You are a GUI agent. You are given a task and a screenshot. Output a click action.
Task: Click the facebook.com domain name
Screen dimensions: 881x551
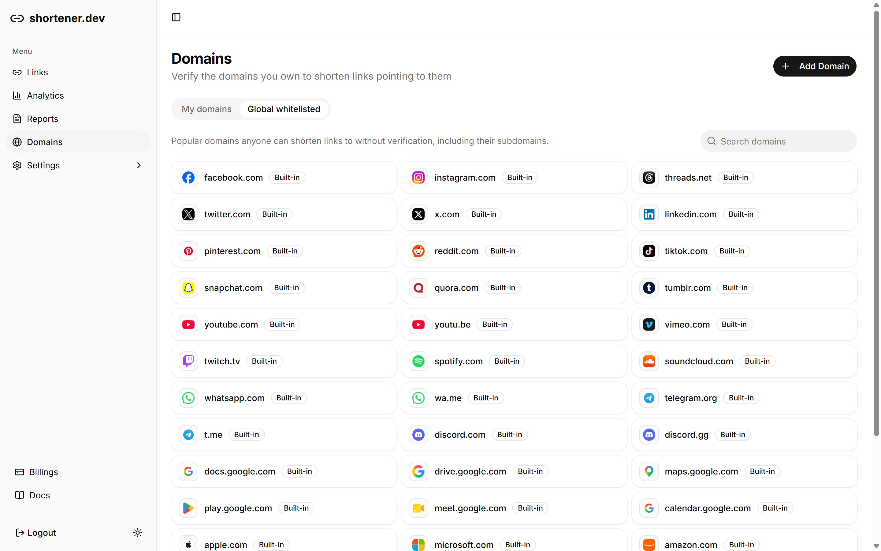point(233,178)
